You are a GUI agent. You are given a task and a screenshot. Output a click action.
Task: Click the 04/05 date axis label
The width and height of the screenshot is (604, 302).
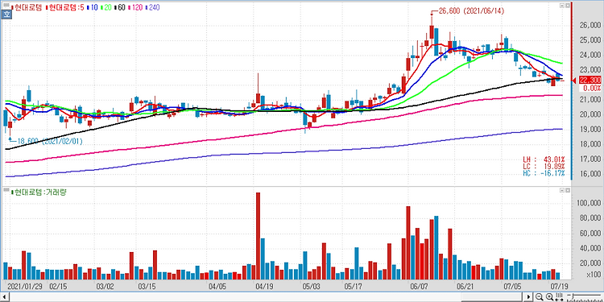coord(217,287)
